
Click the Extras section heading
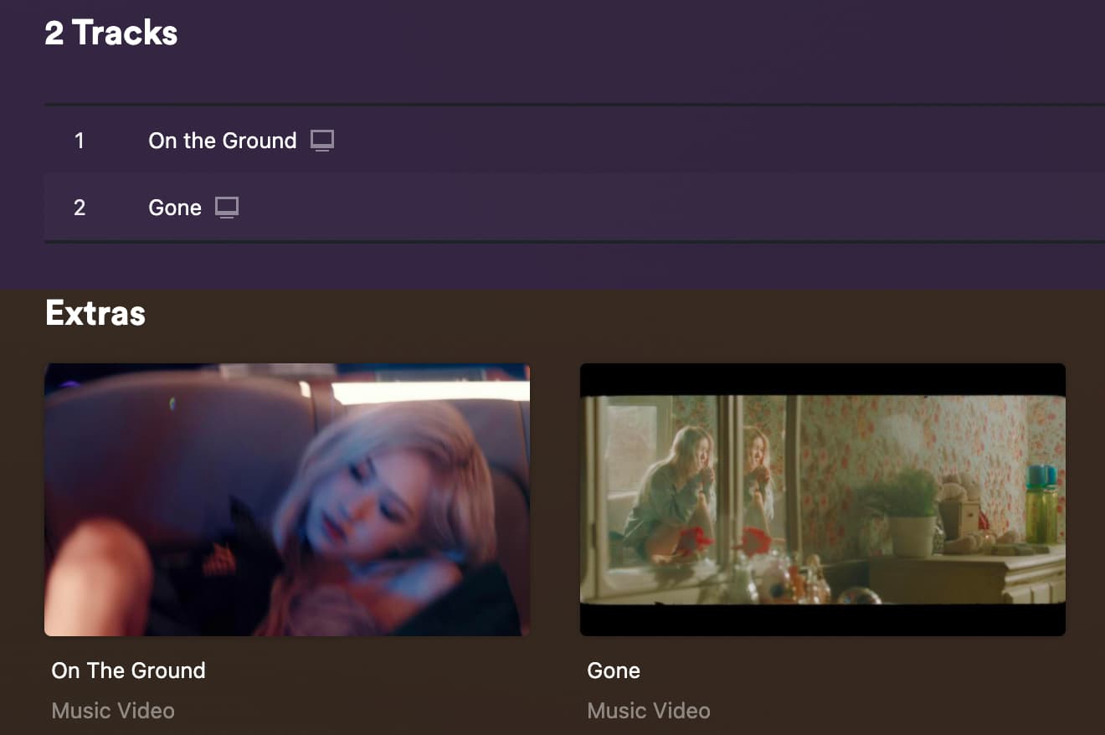point(95,313)
